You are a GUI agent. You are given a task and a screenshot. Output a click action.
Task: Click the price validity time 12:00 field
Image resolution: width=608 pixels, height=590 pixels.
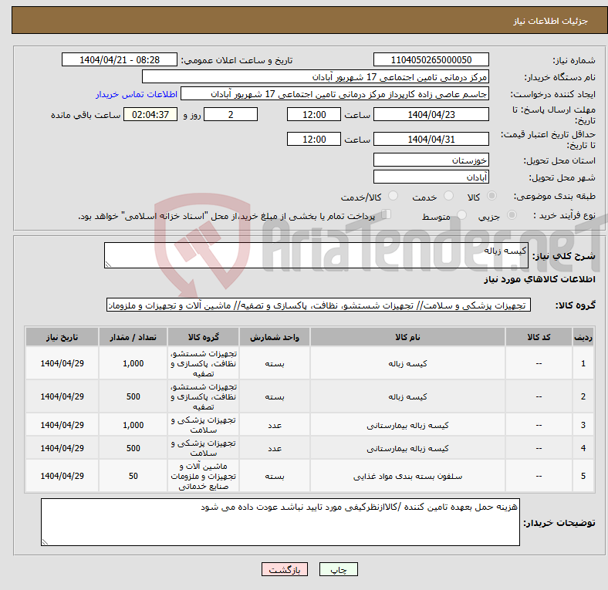click(314, 139)
